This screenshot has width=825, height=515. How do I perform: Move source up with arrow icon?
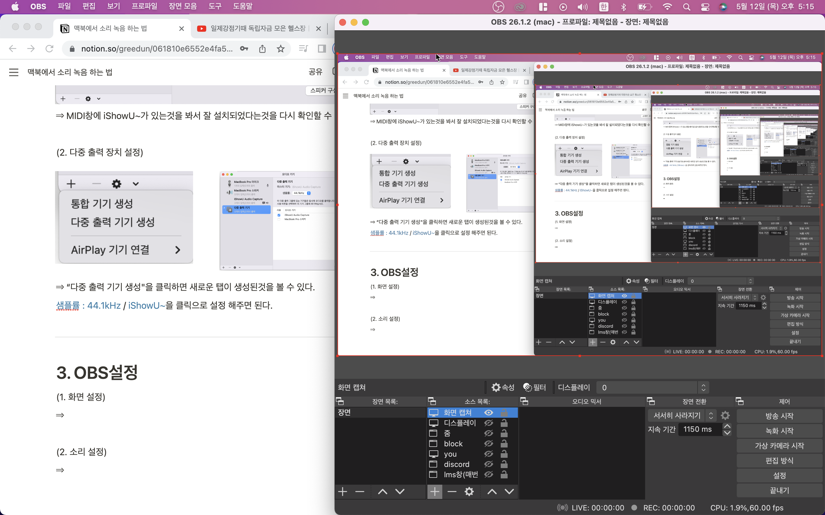[x=492, y=492]
